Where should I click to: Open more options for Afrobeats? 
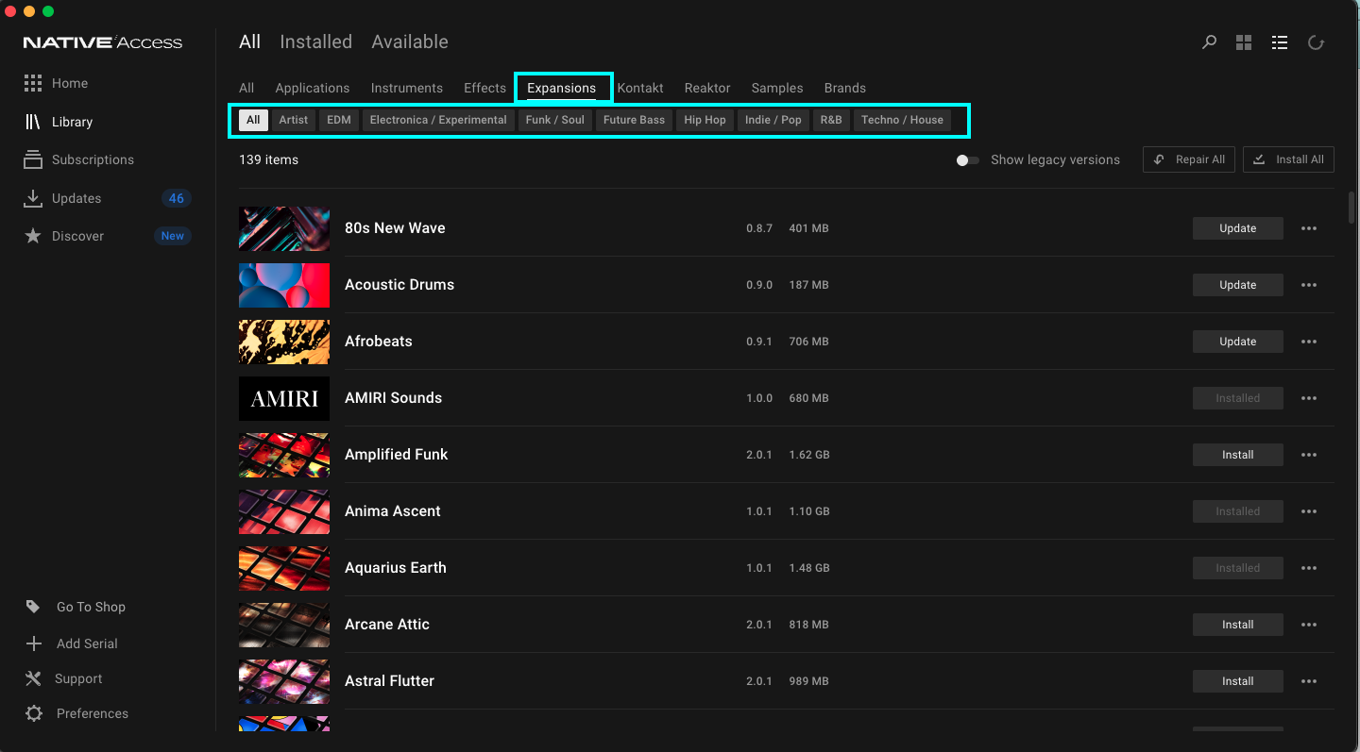click(1309, 342)
